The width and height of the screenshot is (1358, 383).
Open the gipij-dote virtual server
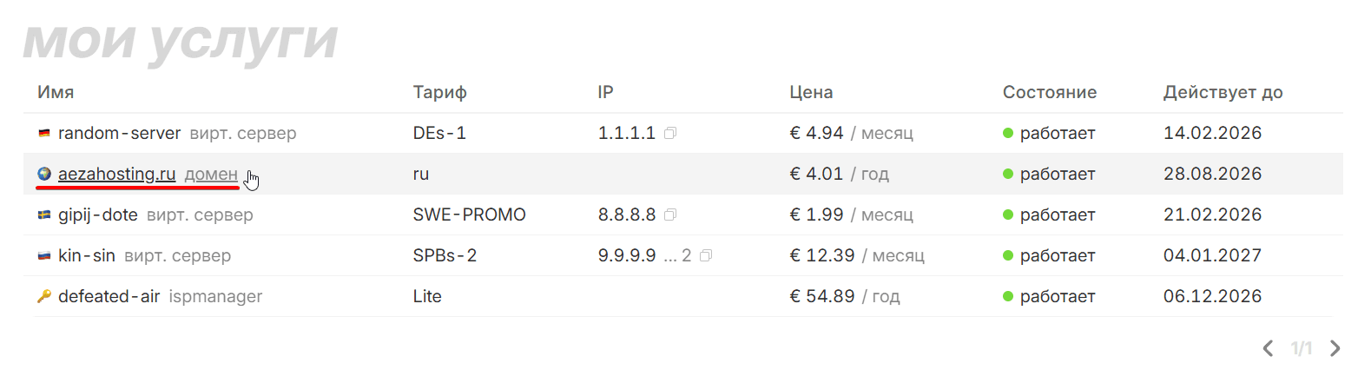pyautogui.click(x=97, y=215)
